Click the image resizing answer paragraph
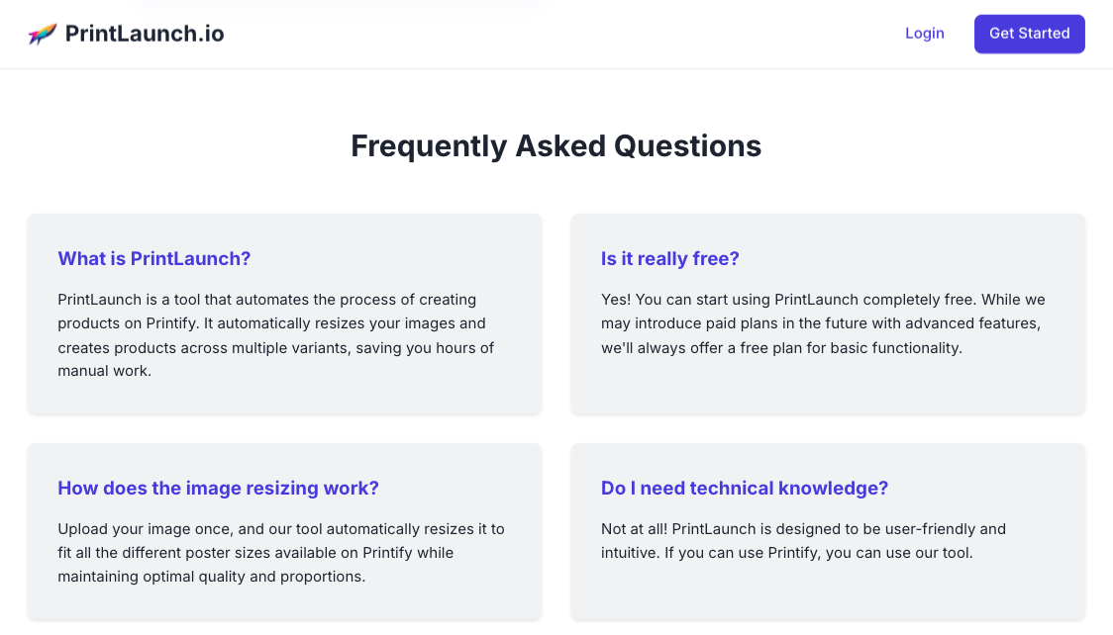1113x635 pixels. [x=281, y=553]
